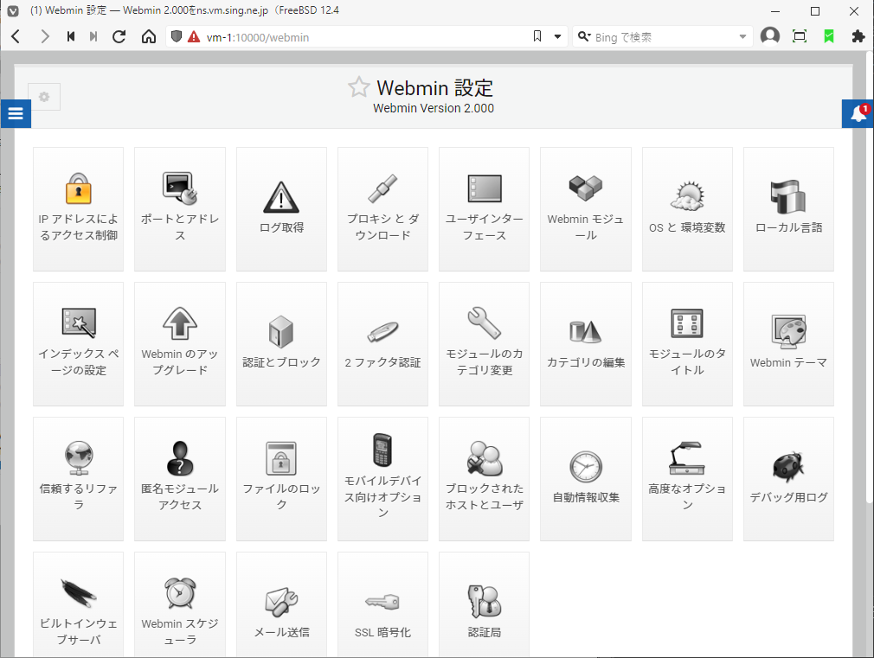This screenshot has height=658, width=874.
Task: Open 2 ファクタ認証 settings
Action: 383,344
